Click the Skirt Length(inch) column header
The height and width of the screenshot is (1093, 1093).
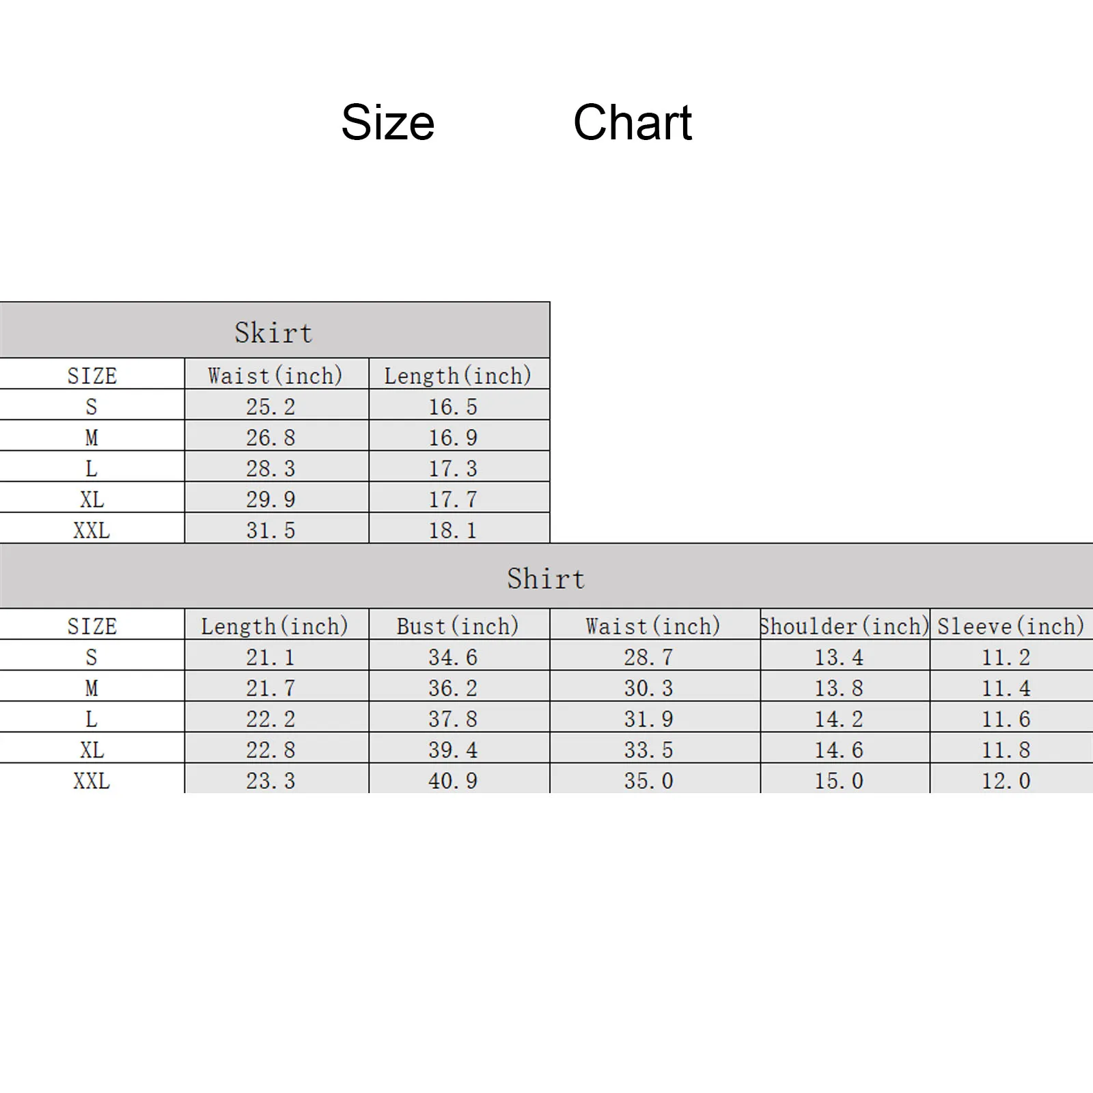click(x=459, y=375)
